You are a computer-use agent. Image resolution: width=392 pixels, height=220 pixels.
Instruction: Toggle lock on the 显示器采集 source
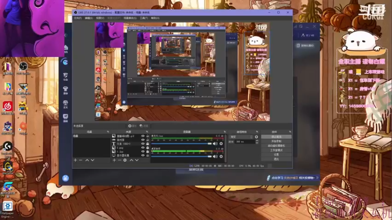(x=147, y=155)
